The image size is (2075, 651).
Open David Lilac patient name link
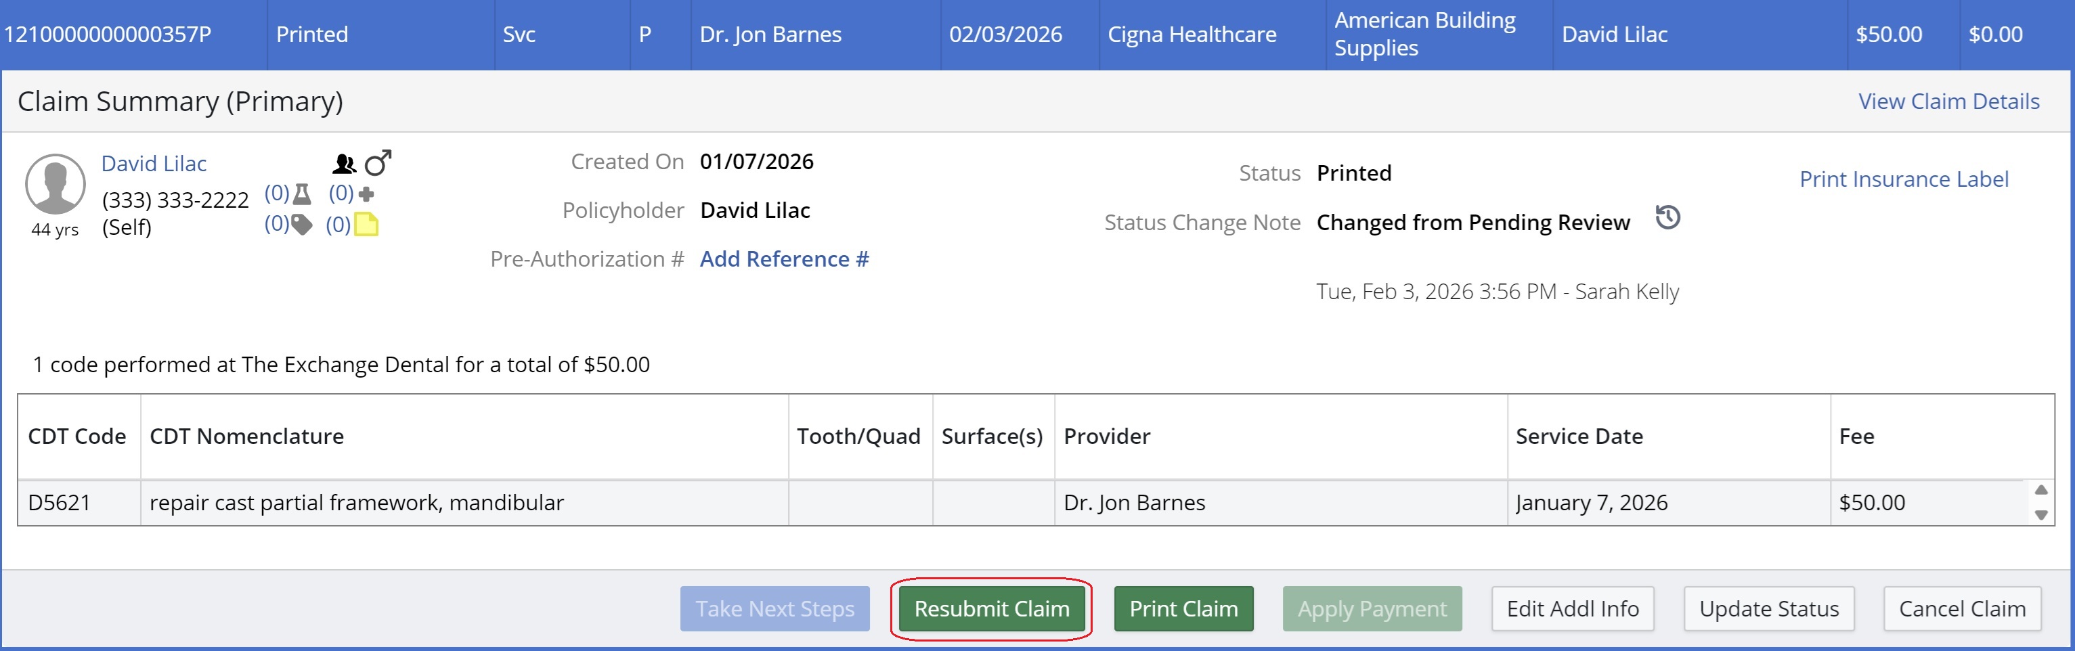[x=154, y=163]
